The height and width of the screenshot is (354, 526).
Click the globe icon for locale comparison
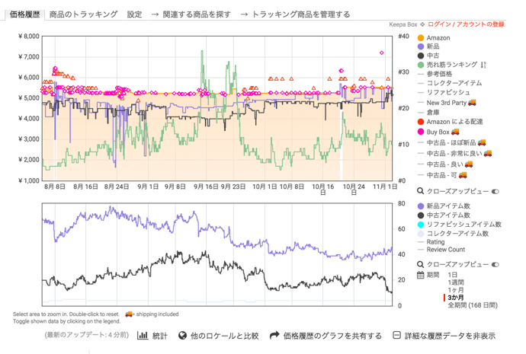(183, 335)
